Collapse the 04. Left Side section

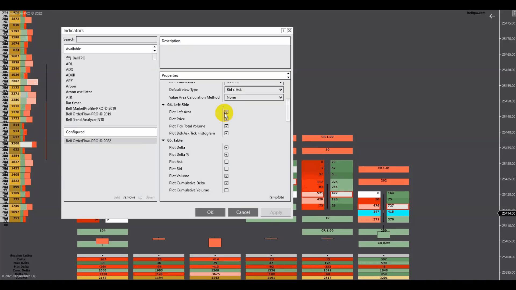click(163, 105)
